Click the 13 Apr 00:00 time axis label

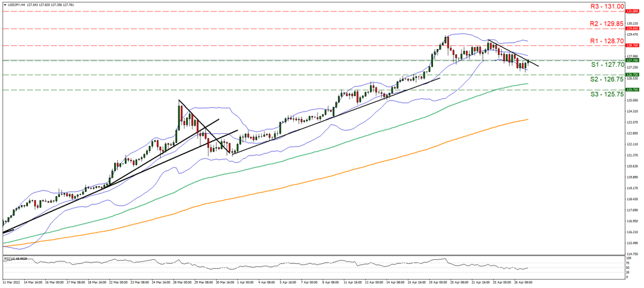pos(374,283)
